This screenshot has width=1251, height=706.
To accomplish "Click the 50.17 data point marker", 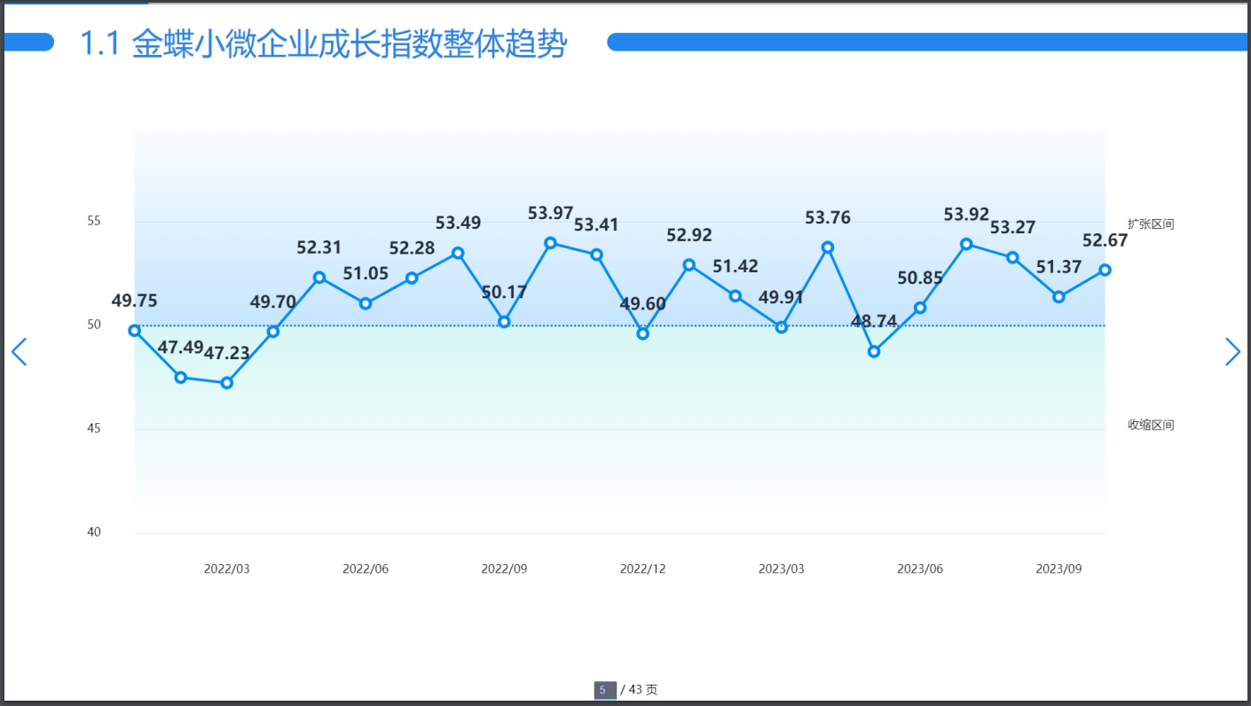I will click(x=504, y=322).
